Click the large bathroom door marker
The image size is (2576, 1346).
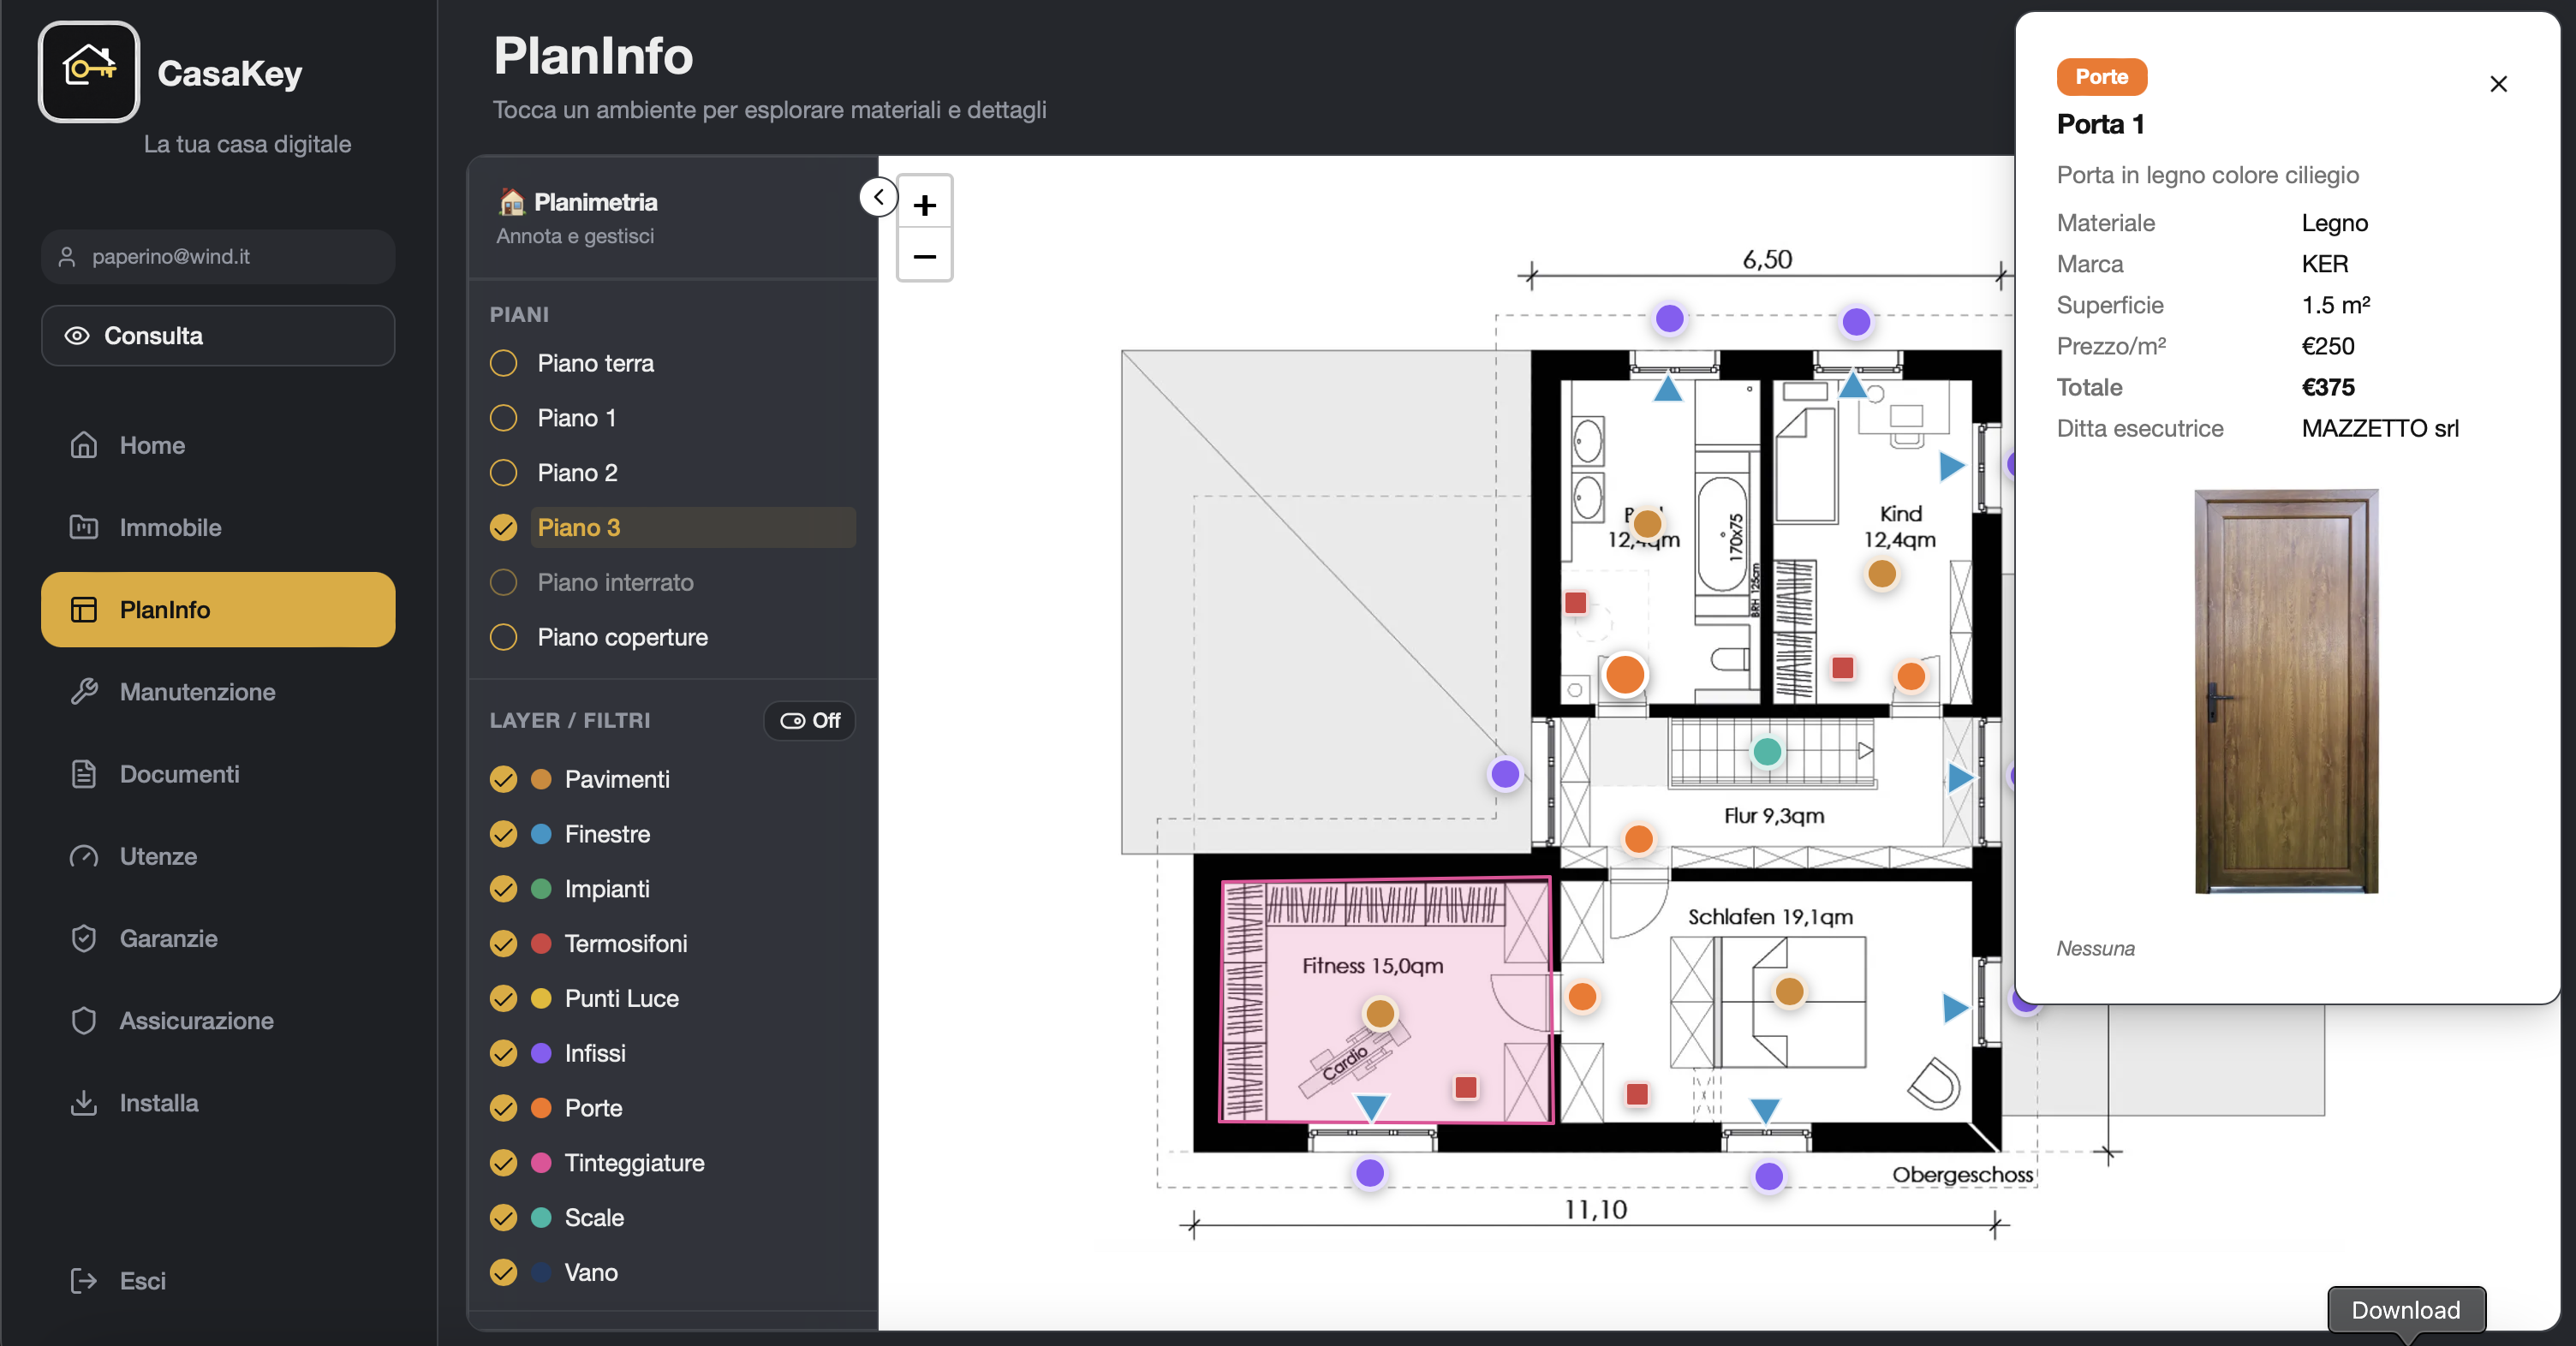1625,674
